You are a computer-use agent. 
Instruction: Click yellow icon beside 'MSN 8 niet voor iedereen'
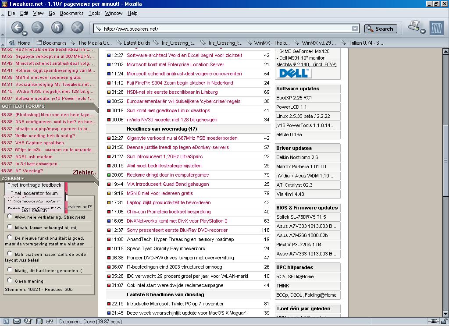click(109, 194)
